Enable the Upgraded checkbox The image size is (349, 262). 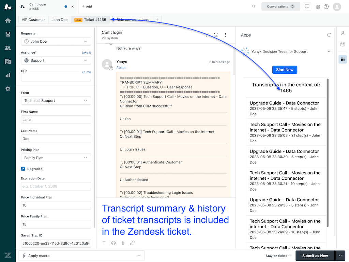click(22, 169)
